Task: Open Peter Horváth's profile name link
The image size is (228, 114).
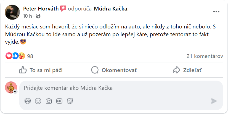Action: 41,9
